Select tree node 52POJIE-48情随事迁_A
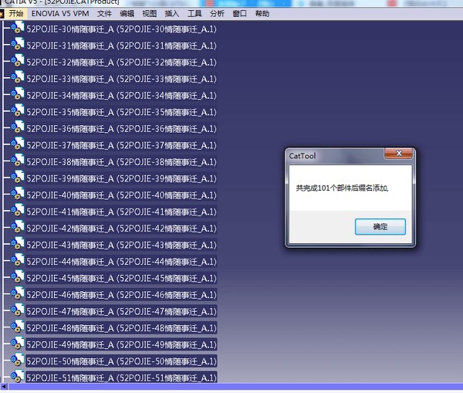 coord(121,327)
